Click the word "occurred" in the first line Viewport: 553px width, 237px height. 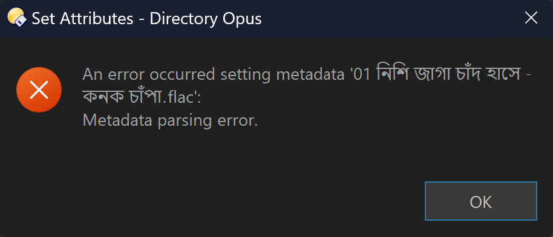[183, 74]
